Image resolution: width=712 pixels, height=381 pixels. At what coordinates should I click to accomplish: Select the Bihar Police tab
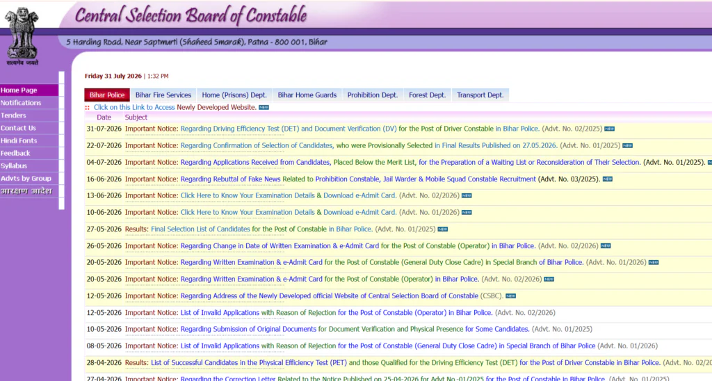click(x=107, y=95)
